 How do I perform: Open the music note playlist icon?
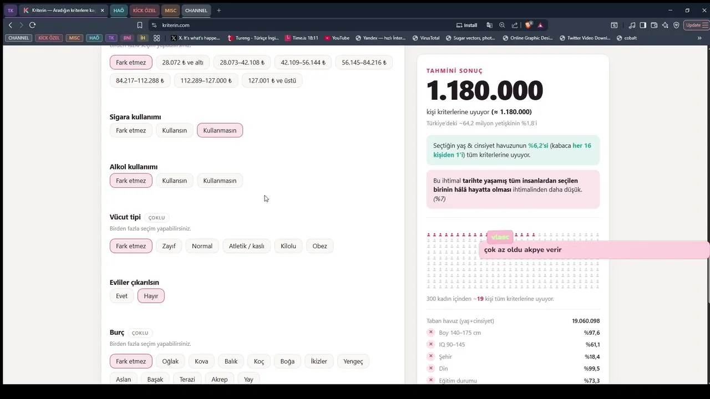point(632,25)
